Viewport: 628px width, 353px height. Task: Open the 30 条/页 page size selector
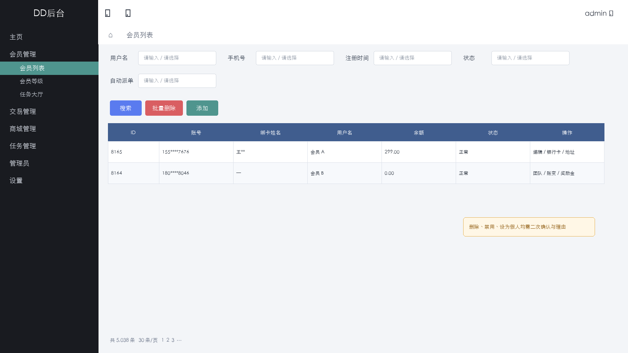[x=148, y=340]
